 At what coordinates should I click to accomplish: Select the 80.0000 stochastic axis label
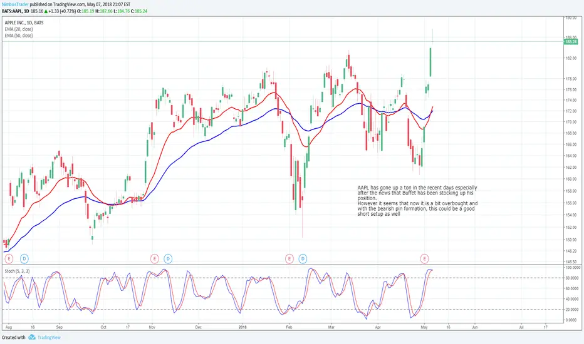573,278
